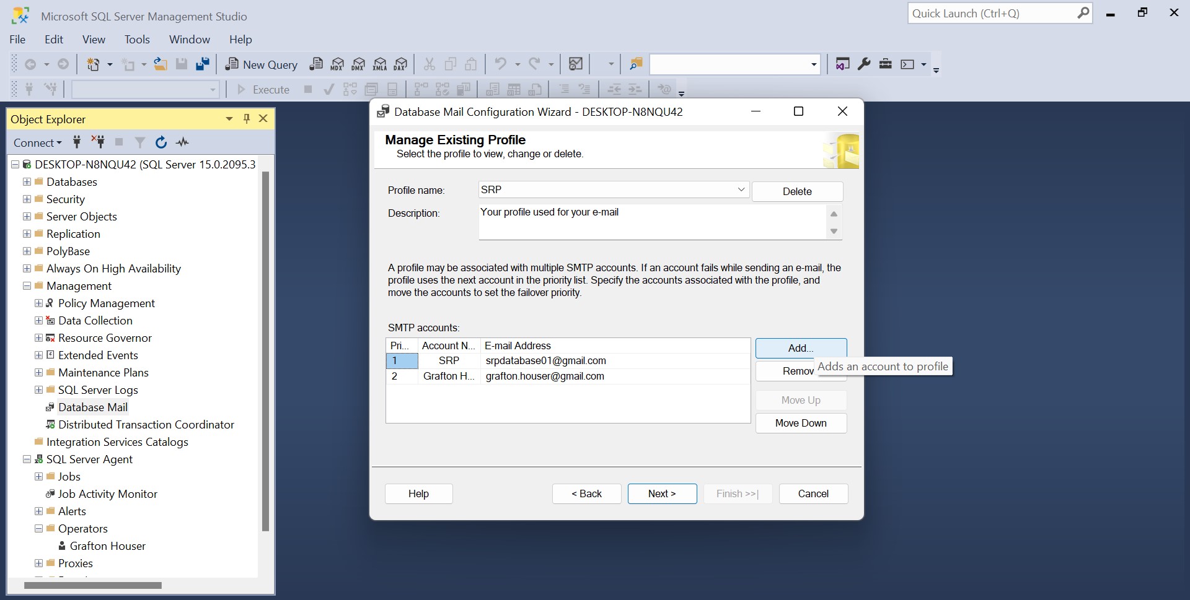
Task: Open the Properties wrench icon in toolbar
Action: [x=864, y=64]
